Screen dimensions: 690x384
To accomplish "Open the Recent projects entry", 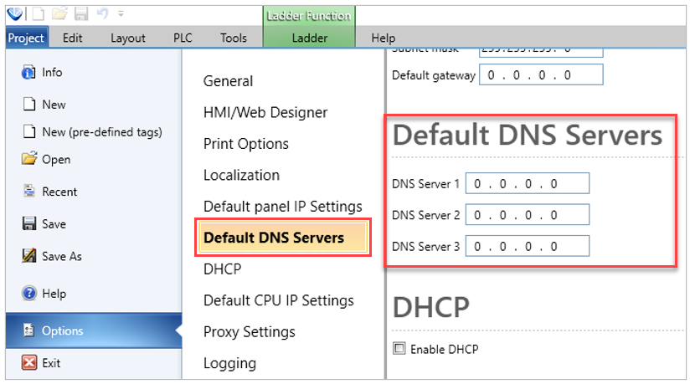I will tap(58, 192).
